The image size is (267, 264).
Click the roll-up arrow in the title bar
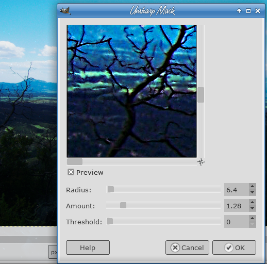click(239, 11)
